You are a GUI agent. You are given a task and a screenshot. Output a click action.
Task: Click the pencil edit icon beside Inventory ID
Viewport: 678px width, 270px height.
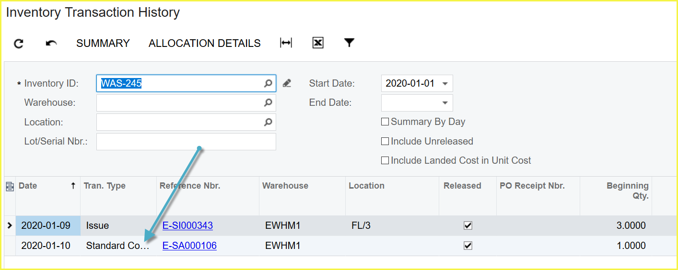(287, 83)
